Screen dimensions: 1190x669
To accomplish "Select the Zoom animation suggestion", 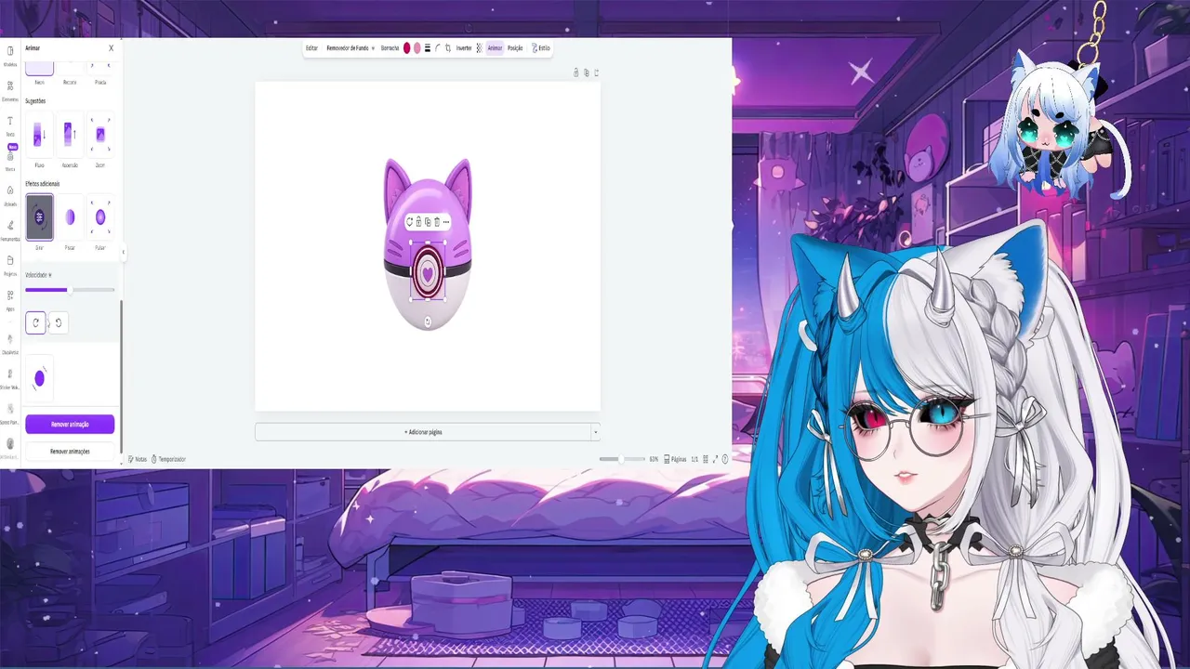I will (100, 136).
